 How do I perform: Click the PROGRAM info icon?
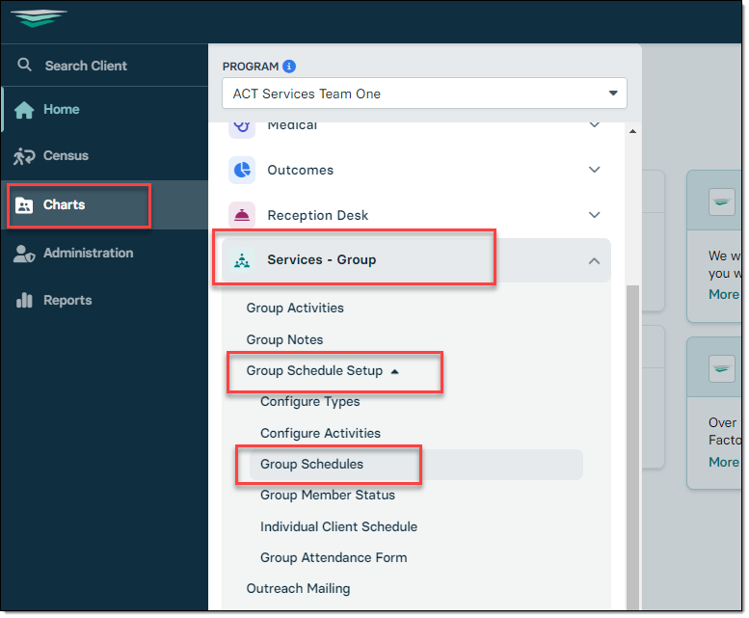coord(289,67)
